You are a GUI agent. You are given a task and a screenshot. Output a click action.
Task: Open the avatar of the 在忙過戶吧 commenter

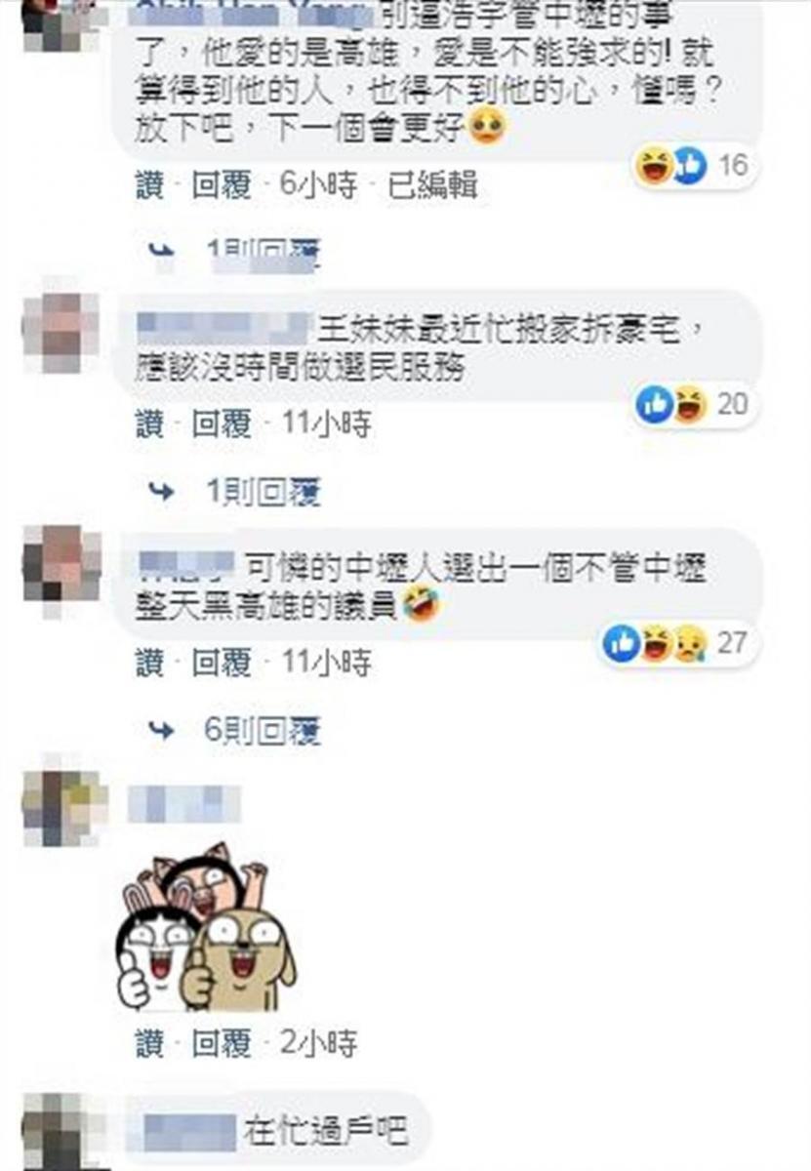(61, 1132)
